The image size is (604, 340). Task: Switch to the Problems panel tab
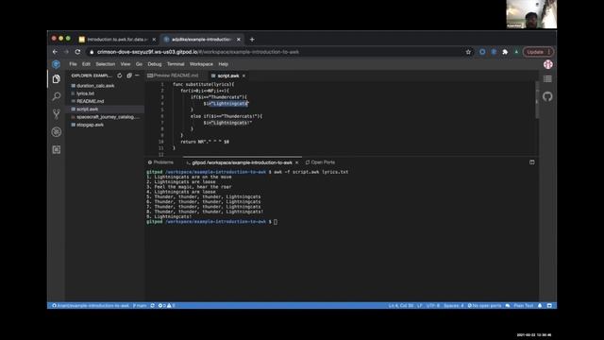(161, 162)
